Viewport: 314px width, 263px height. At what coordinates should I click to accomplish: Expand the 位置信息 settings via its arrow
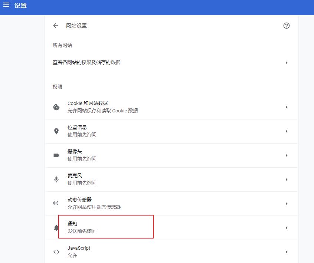coord(286,131)
